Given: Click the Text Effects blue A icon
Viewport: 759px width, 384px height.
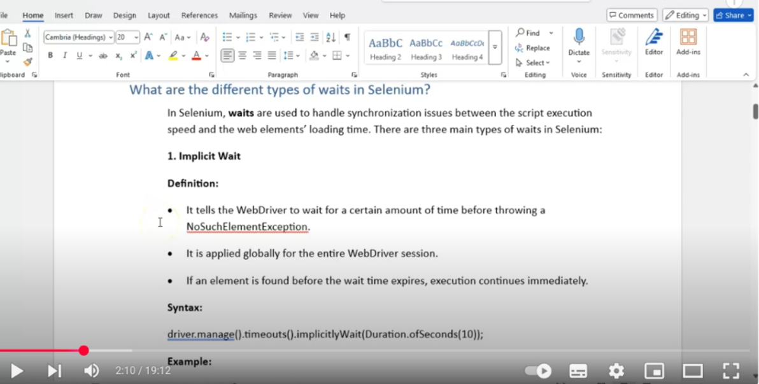Looking at the screenshot, I should 149,55.
